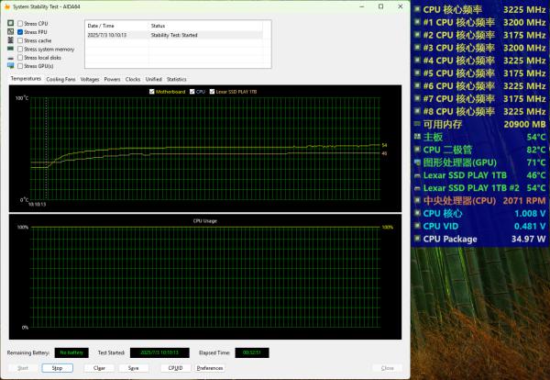Image resolution: width=550 pixels, height=380 pixels.
Task: Click the FPU icon beside Stress FPU
Action: [10, 31]
